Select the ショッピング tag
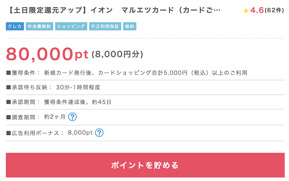This screenshot has width=289, height=181. coord(71,26)
